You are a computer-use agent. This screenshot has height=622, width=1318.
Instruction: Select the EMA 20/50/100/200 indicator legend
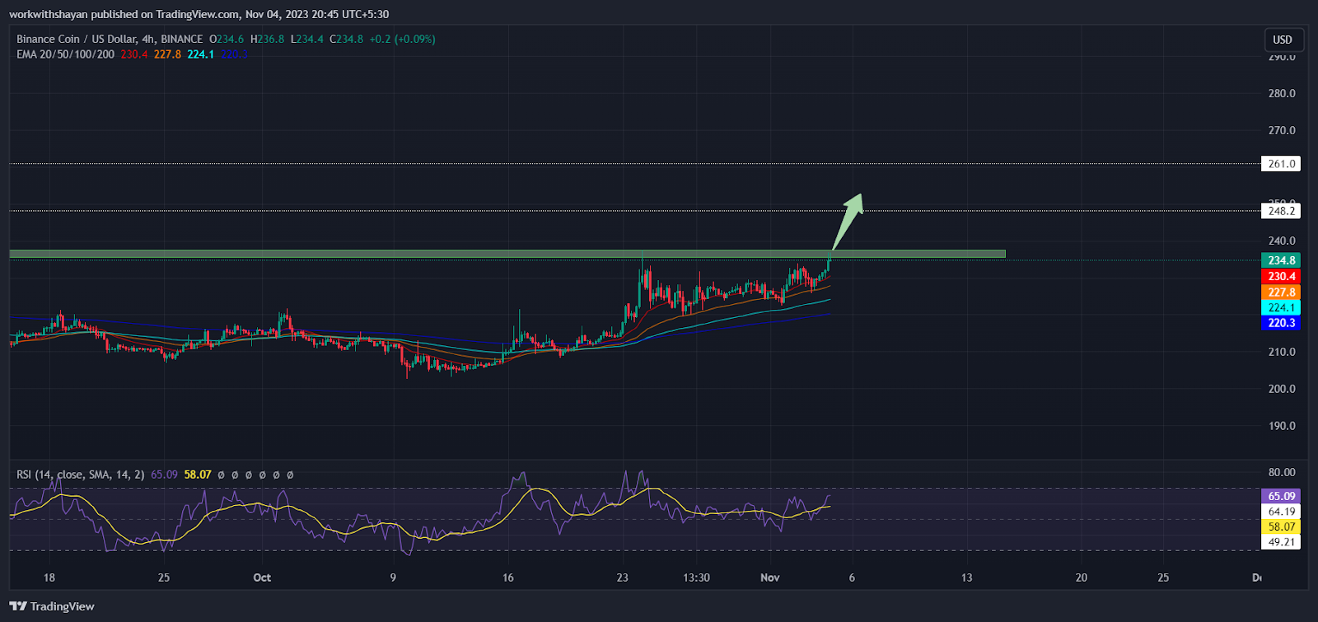(66, 54)
